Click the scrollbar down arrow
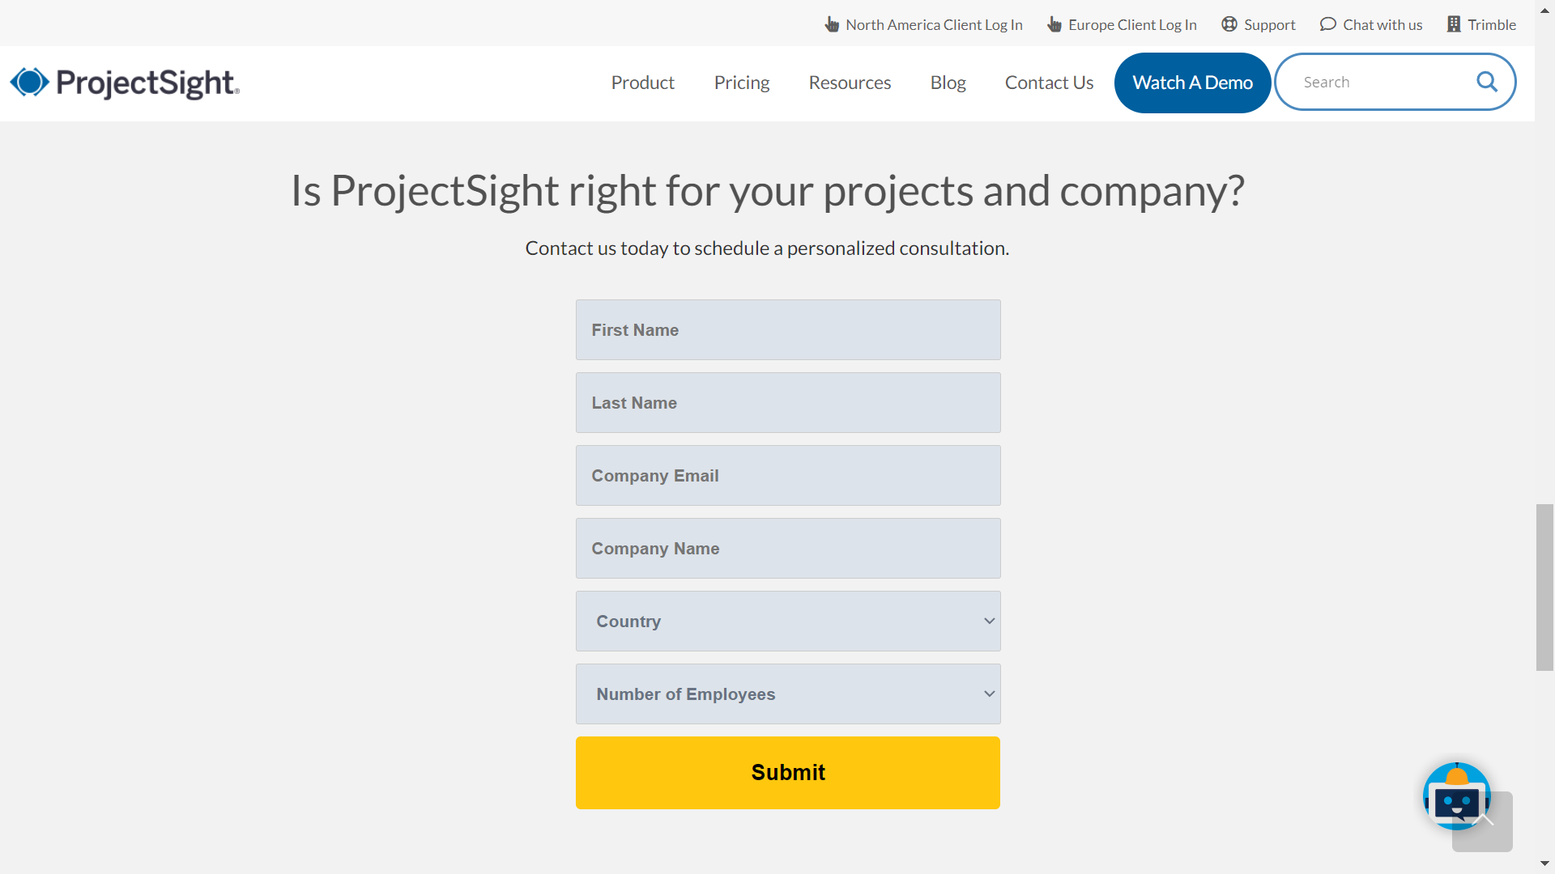 point(1544,864)
